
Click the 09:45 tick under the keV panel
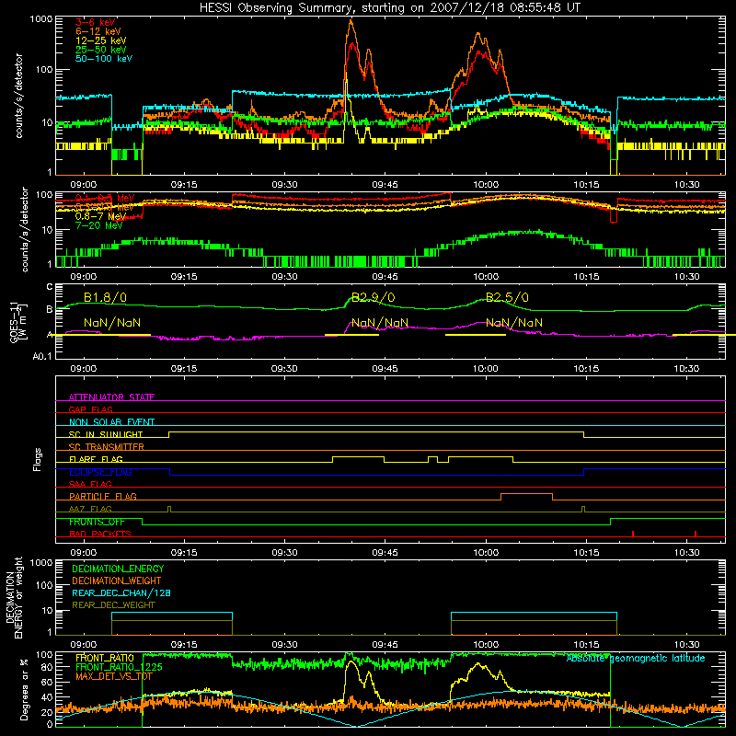385,185
